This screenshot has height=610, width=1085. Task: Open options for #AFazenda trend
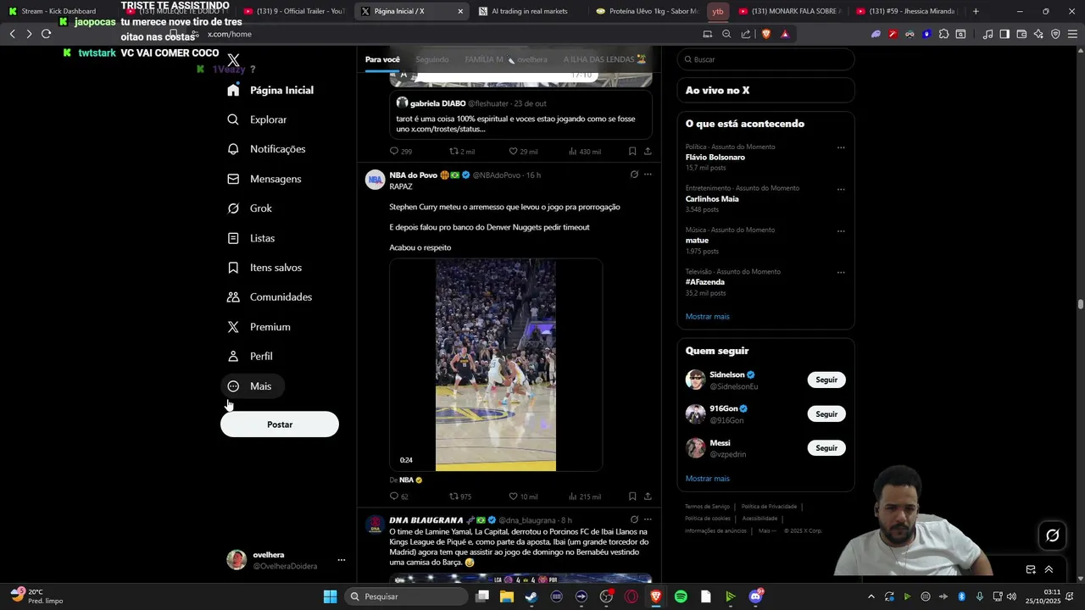point(841,272)
